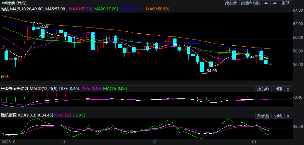Image resolution: width=304 pixels, height=145 pixels.
Task: Close the KDJ indicator panel
Action: tap(288, 116)
